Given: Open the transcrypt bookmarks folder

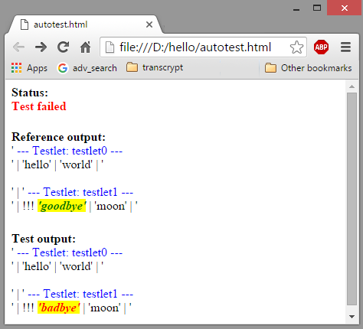Looking at the screenshot, I should pyautogui.click(x=155, y=67).
